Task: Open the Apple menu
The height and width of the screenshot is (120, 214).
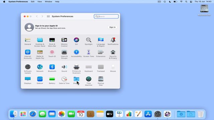Action: pos(4,2)
